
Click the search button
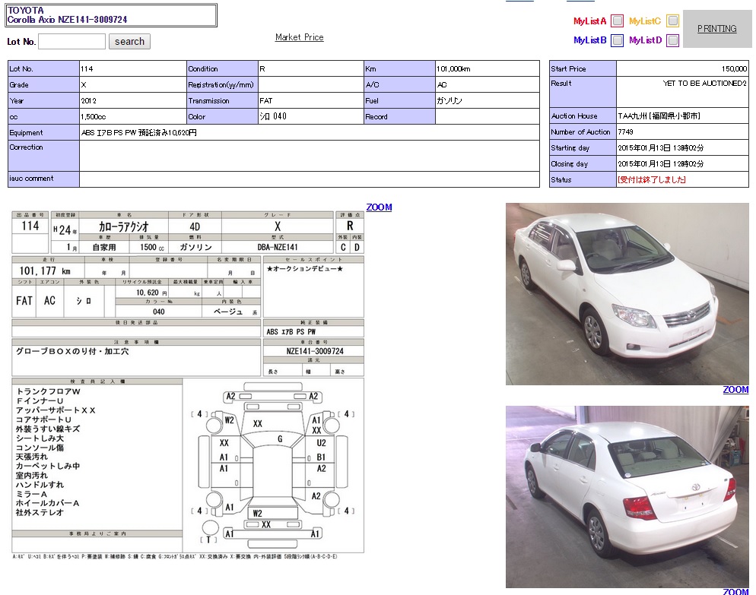click(x=129, y=42)
